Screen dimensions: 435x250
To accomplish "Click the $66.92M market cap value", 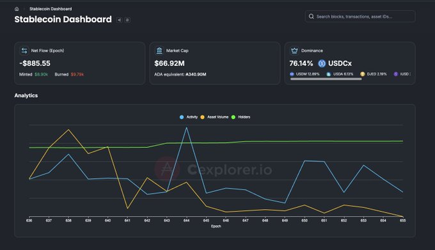I will [170, 63].
